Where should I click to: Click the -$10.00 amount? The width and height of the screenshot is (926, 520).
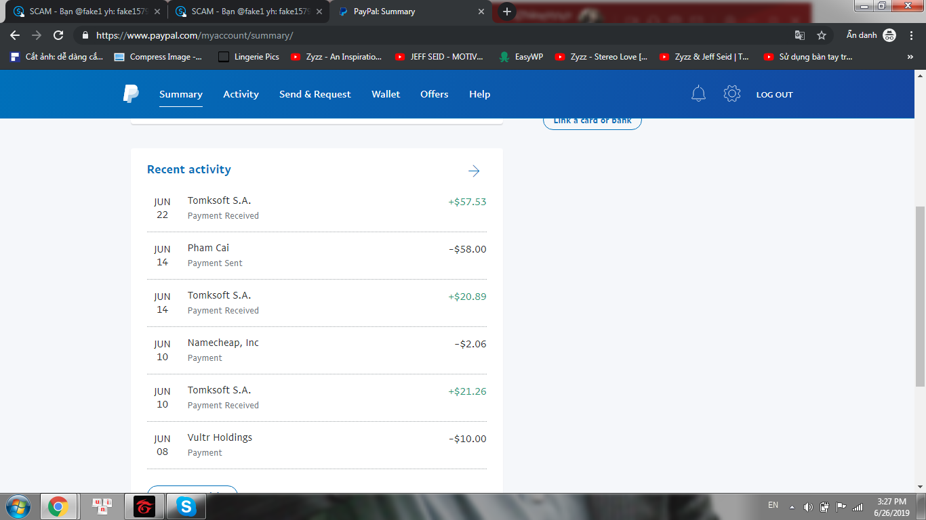[468, 439]
